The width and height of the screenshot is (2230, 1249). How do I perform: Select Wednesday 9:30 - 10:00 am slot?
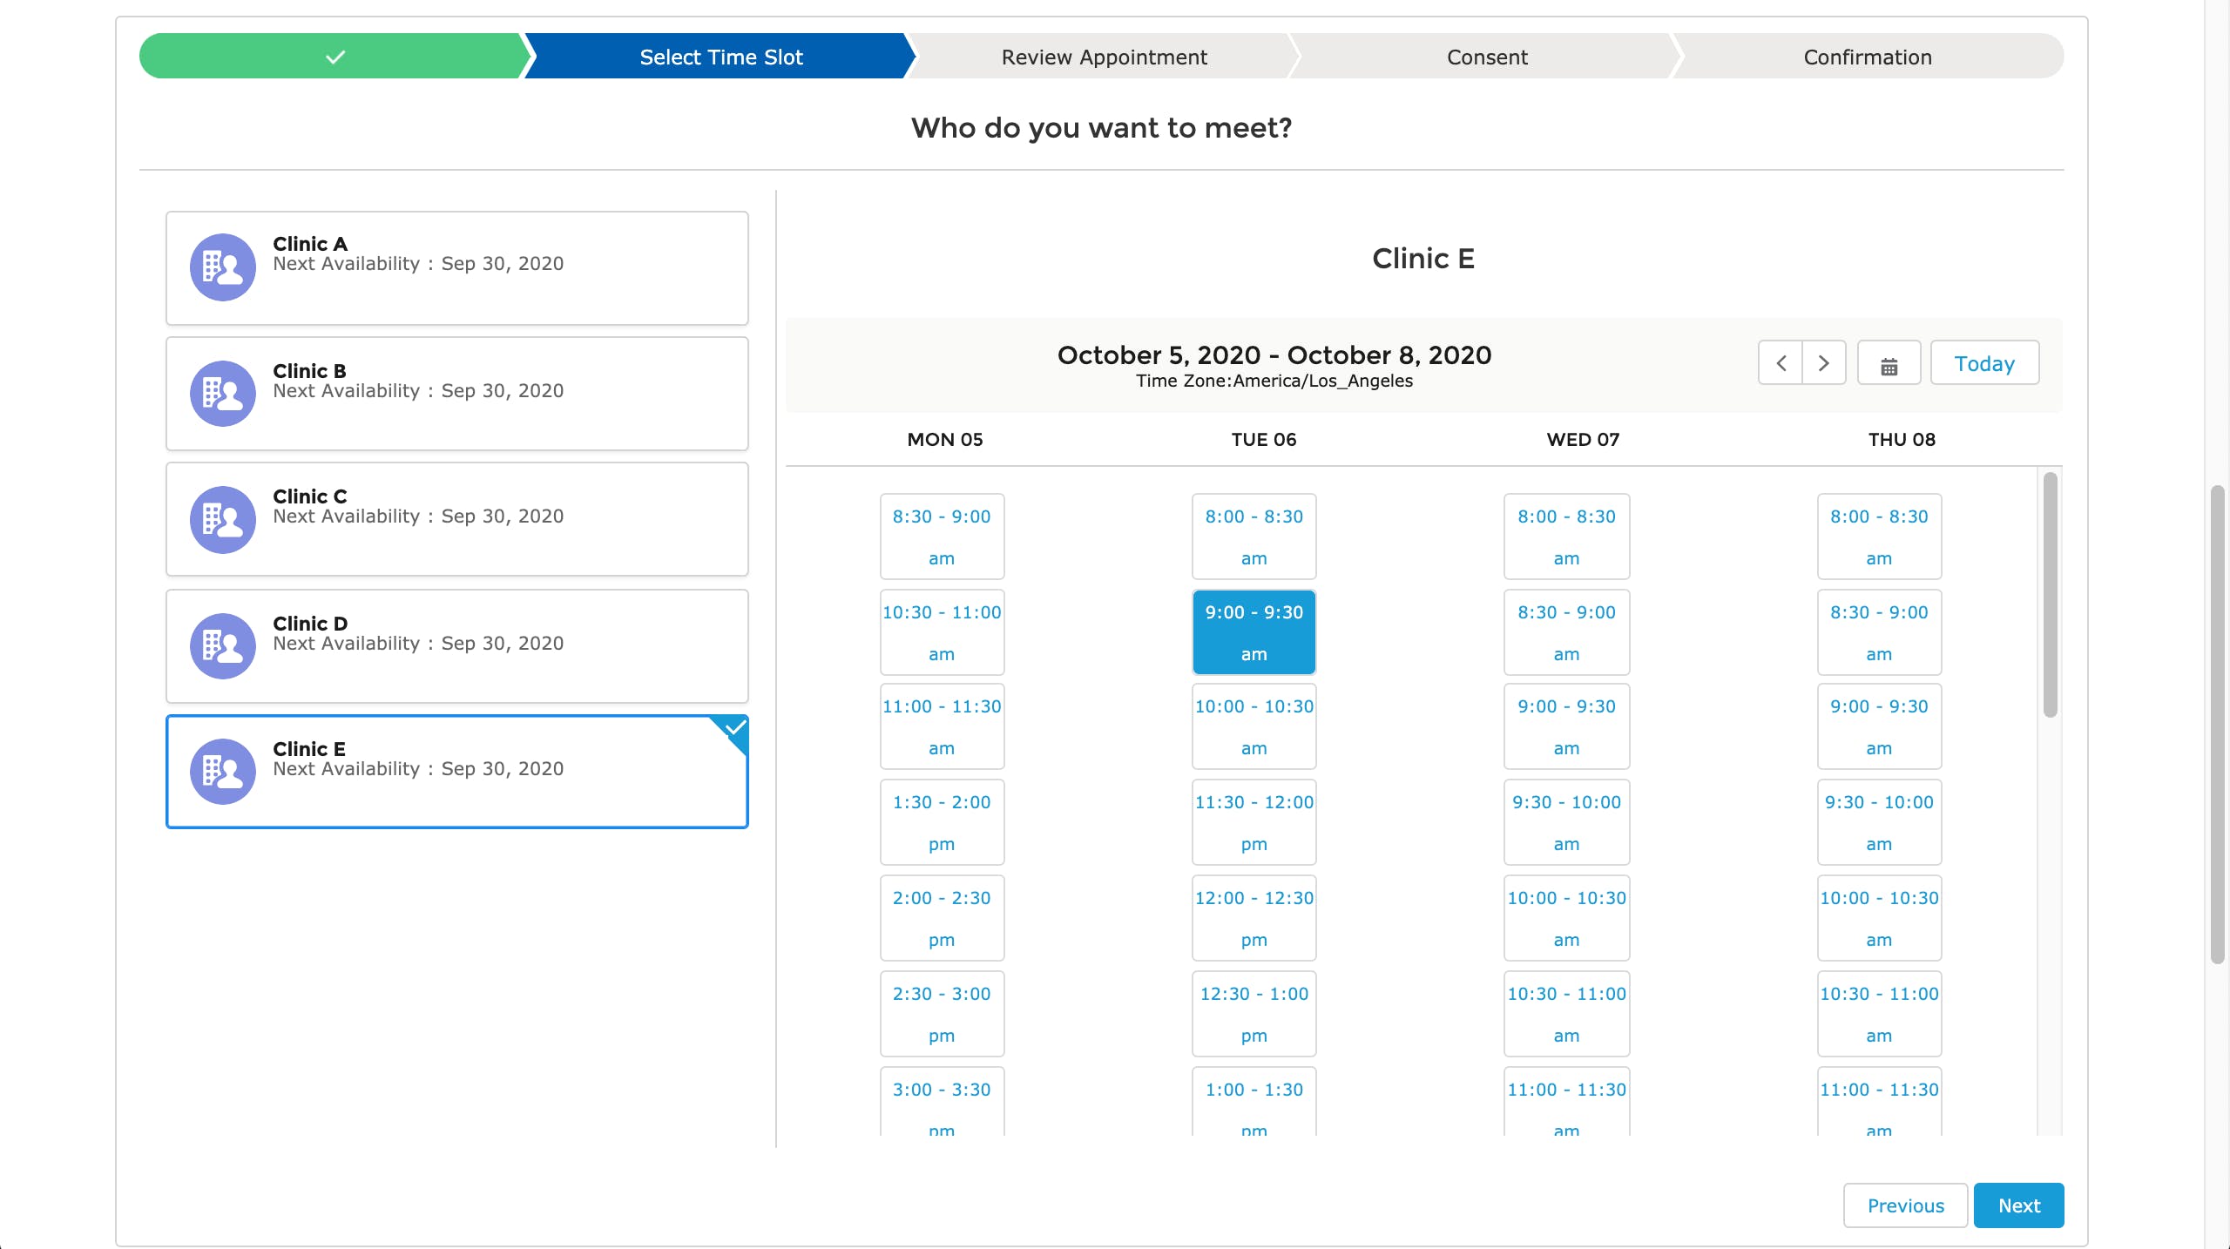pos(1566,822)
